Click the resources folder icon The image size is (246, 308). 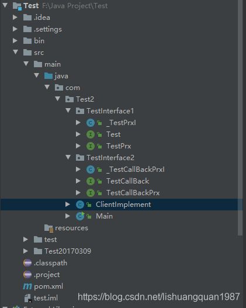click(x=48, y=229)
